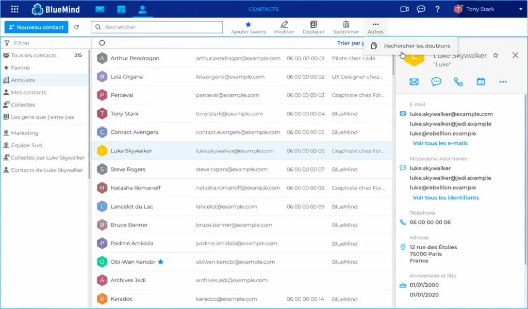Select Collectés address book

44,105
